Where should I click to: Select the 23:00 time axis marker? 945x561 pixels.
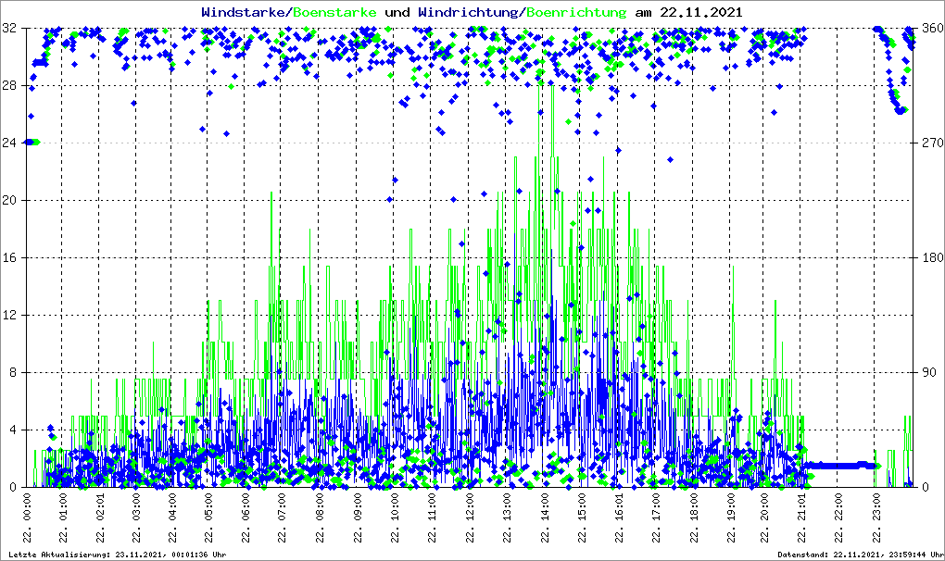pyautogui.click(x=876, y=518)
